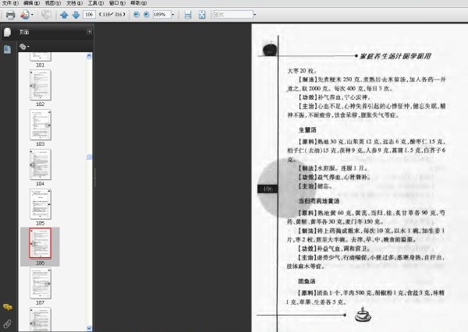
Task: Collapse the 页面 panel with its header button
Action: (x=89, y=32)
